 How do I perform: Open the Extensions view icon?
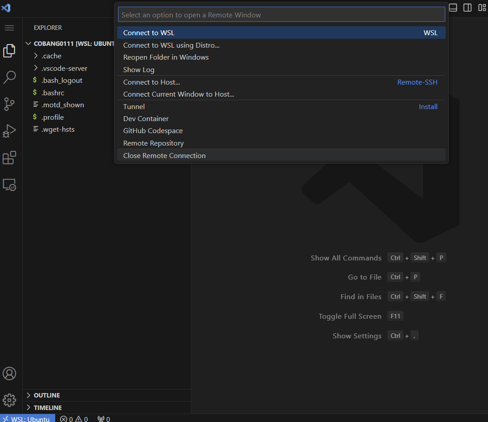coord(9,158)
